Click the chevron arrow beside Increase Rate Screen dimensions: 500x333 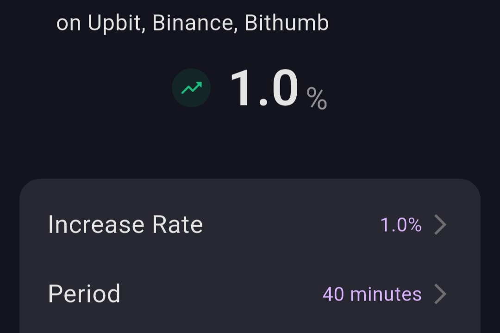click(x=440, y=225)
